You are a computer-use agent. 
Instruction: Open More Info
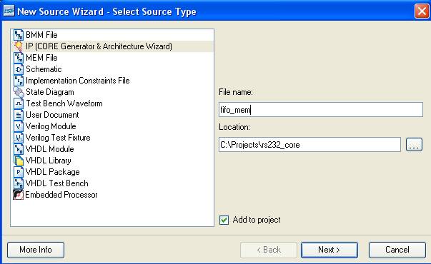pos(36,250)
